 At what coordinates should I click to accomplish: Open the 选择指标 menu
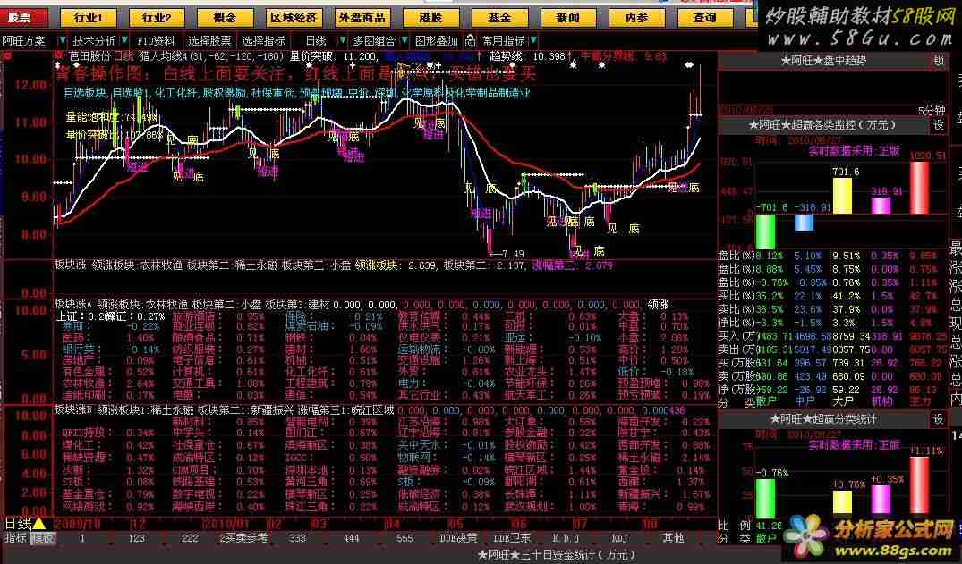pyautogui.click(x=264, y=41)
